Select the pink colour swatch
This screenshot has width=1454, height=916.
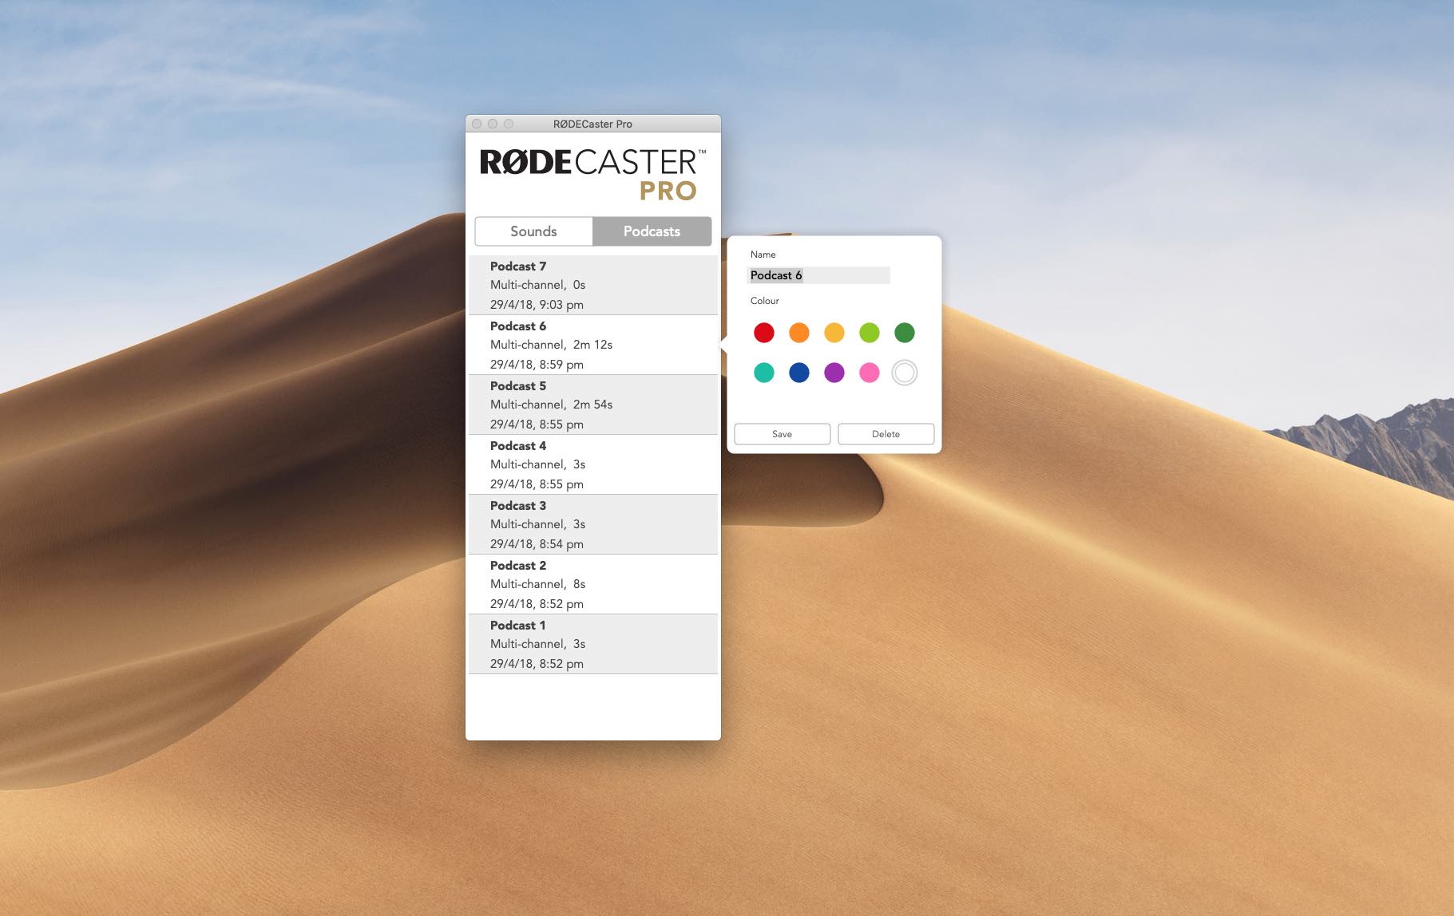point(870,373)
